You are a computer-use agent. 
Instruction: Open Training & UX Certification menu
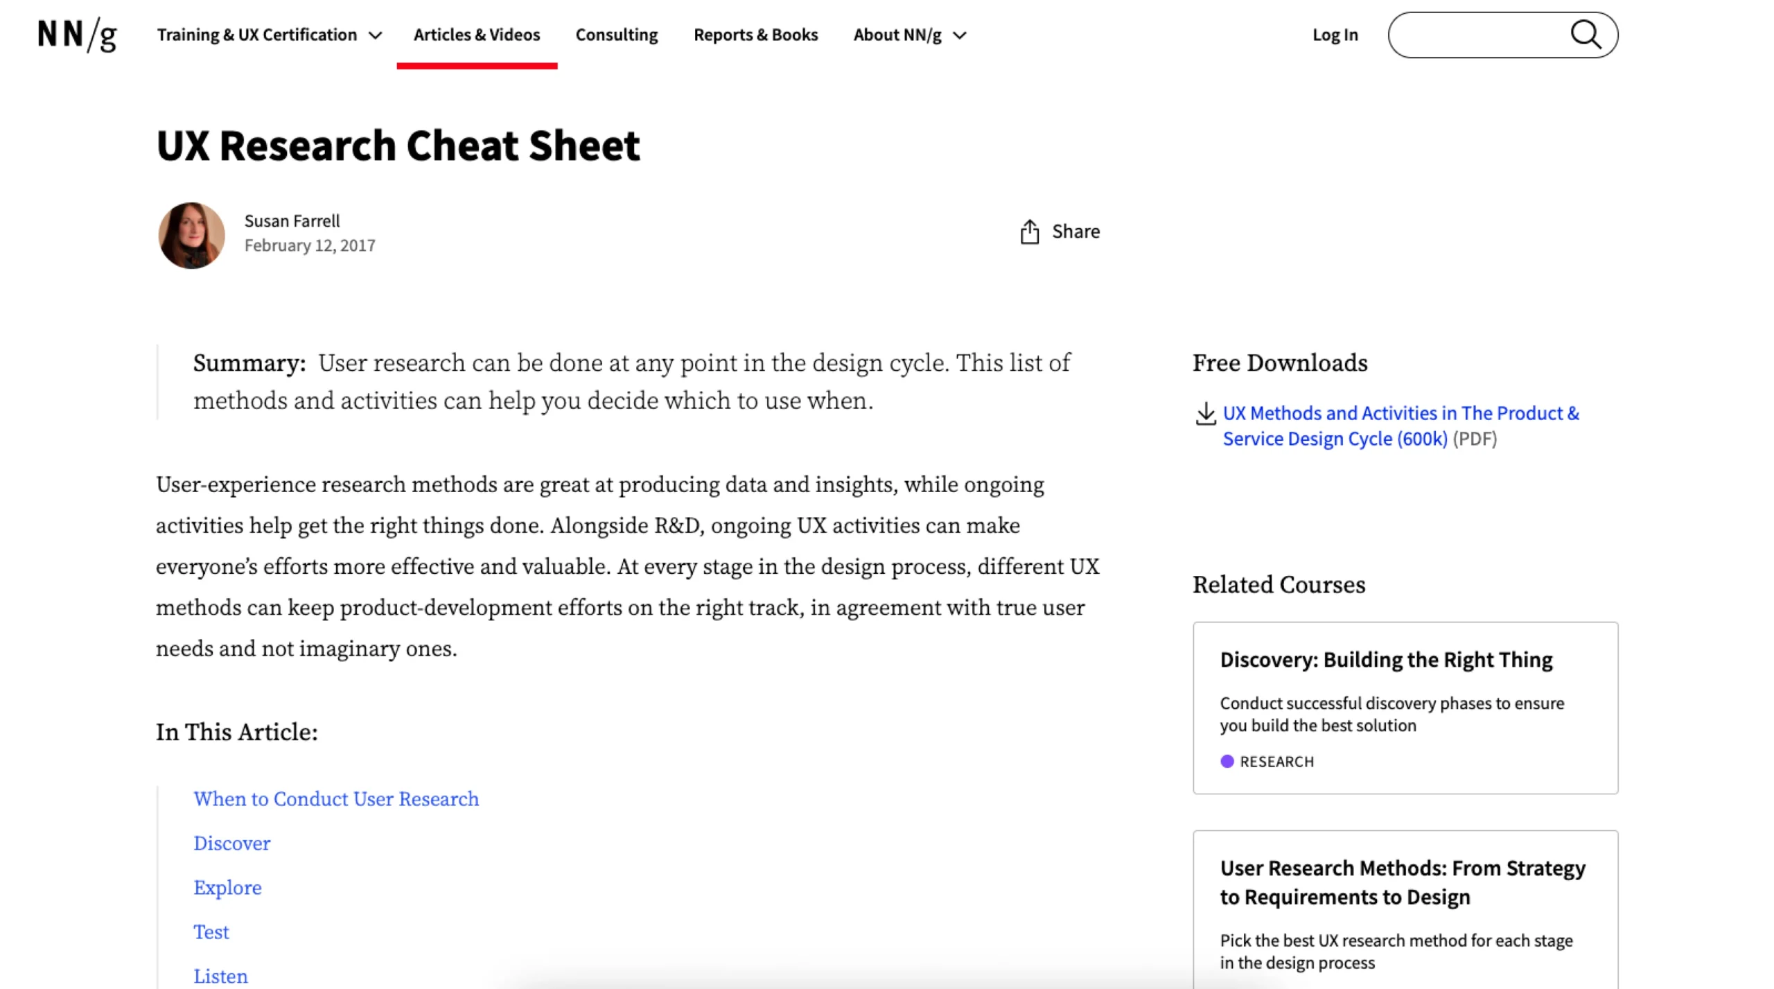point(256,35)
